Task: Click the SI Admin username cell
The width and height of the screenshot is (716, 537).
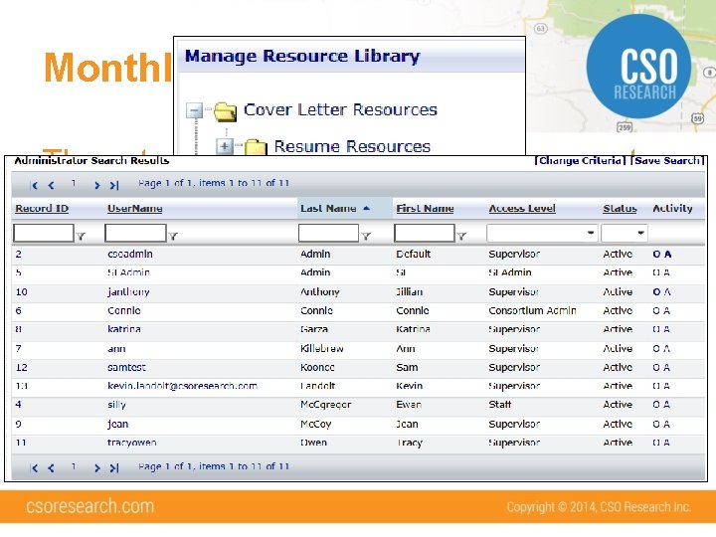Action: click(x=128, y=272)
